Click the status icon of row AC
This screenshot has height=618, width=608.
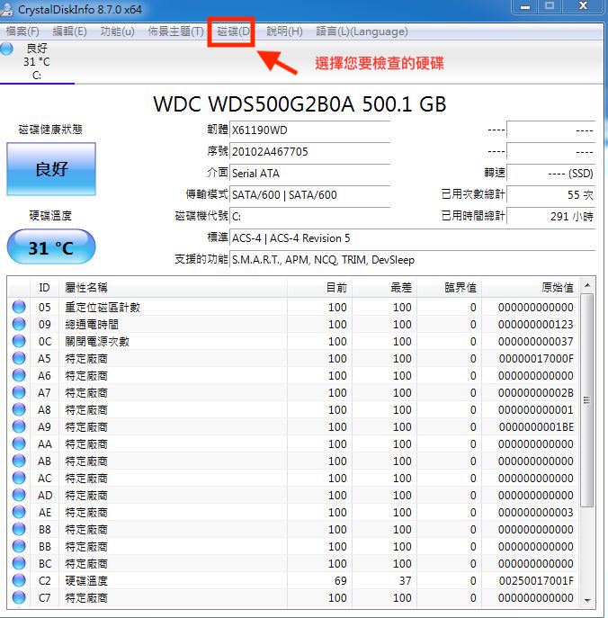coord(19,478)
